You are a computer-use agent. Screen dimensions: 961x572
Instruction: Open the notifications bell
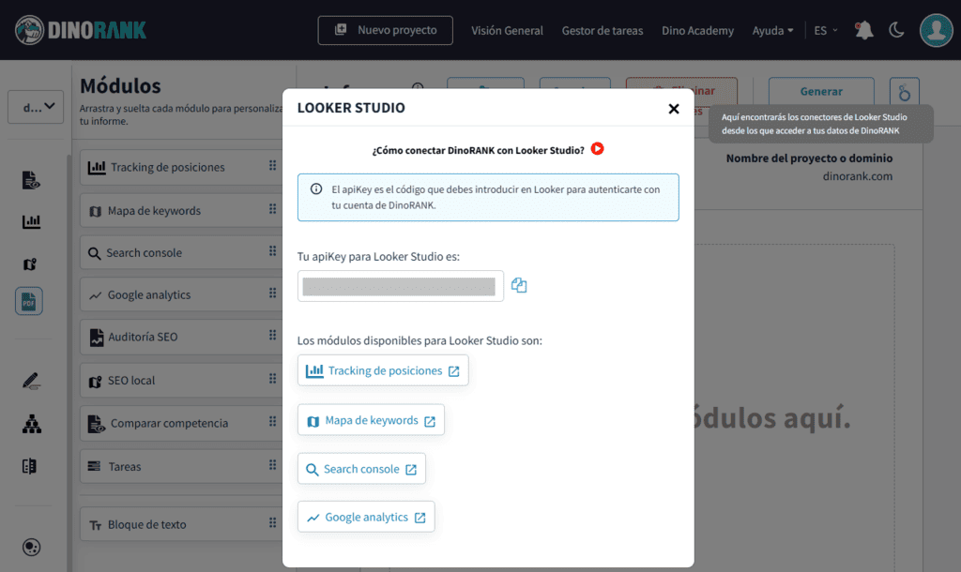864,30
